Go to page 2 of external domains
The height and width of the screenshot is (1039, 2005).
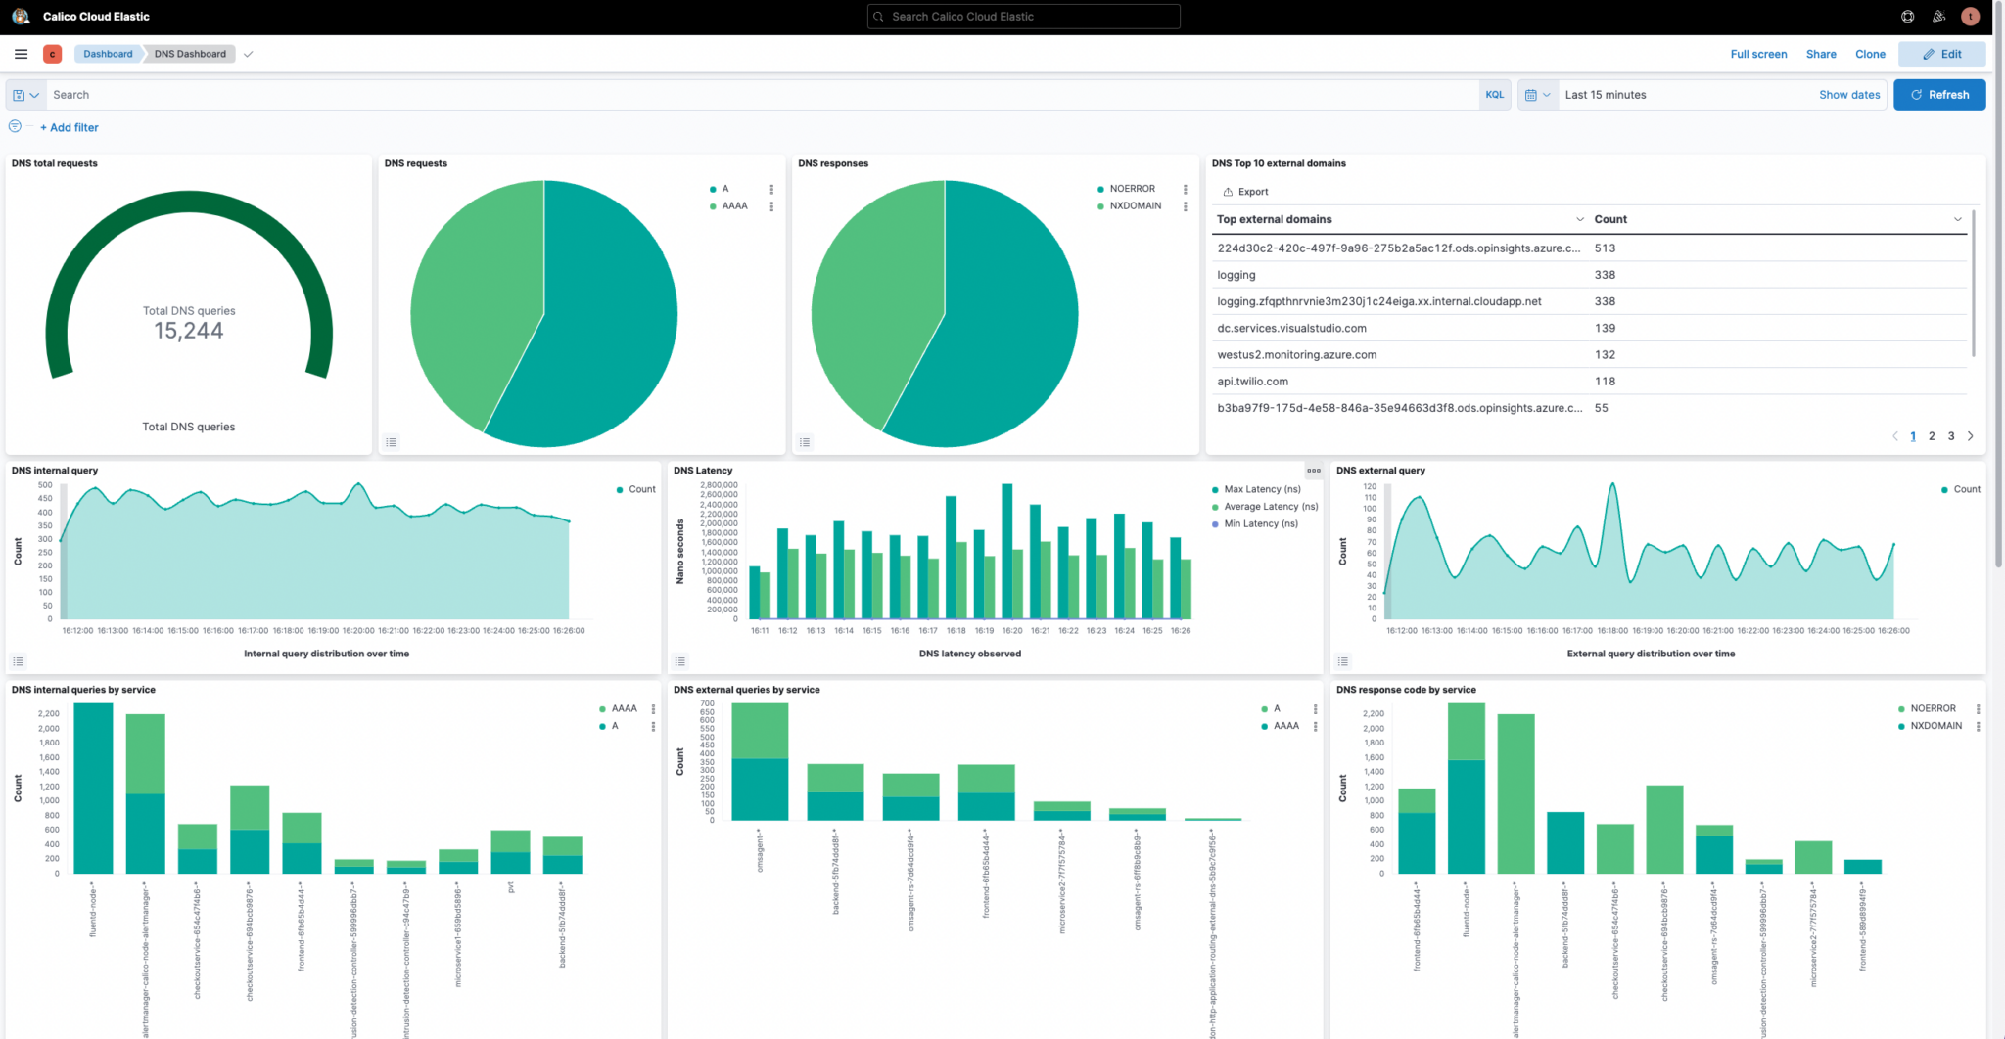1932,436
